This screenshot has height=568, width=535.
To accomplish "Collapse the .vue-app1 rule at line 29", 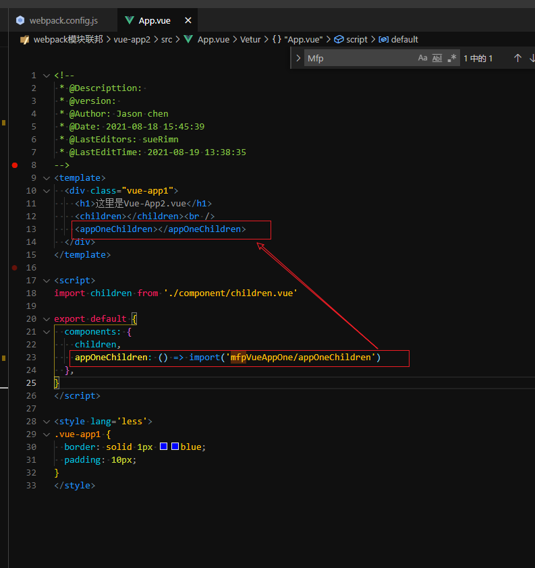I will point(47,434).
